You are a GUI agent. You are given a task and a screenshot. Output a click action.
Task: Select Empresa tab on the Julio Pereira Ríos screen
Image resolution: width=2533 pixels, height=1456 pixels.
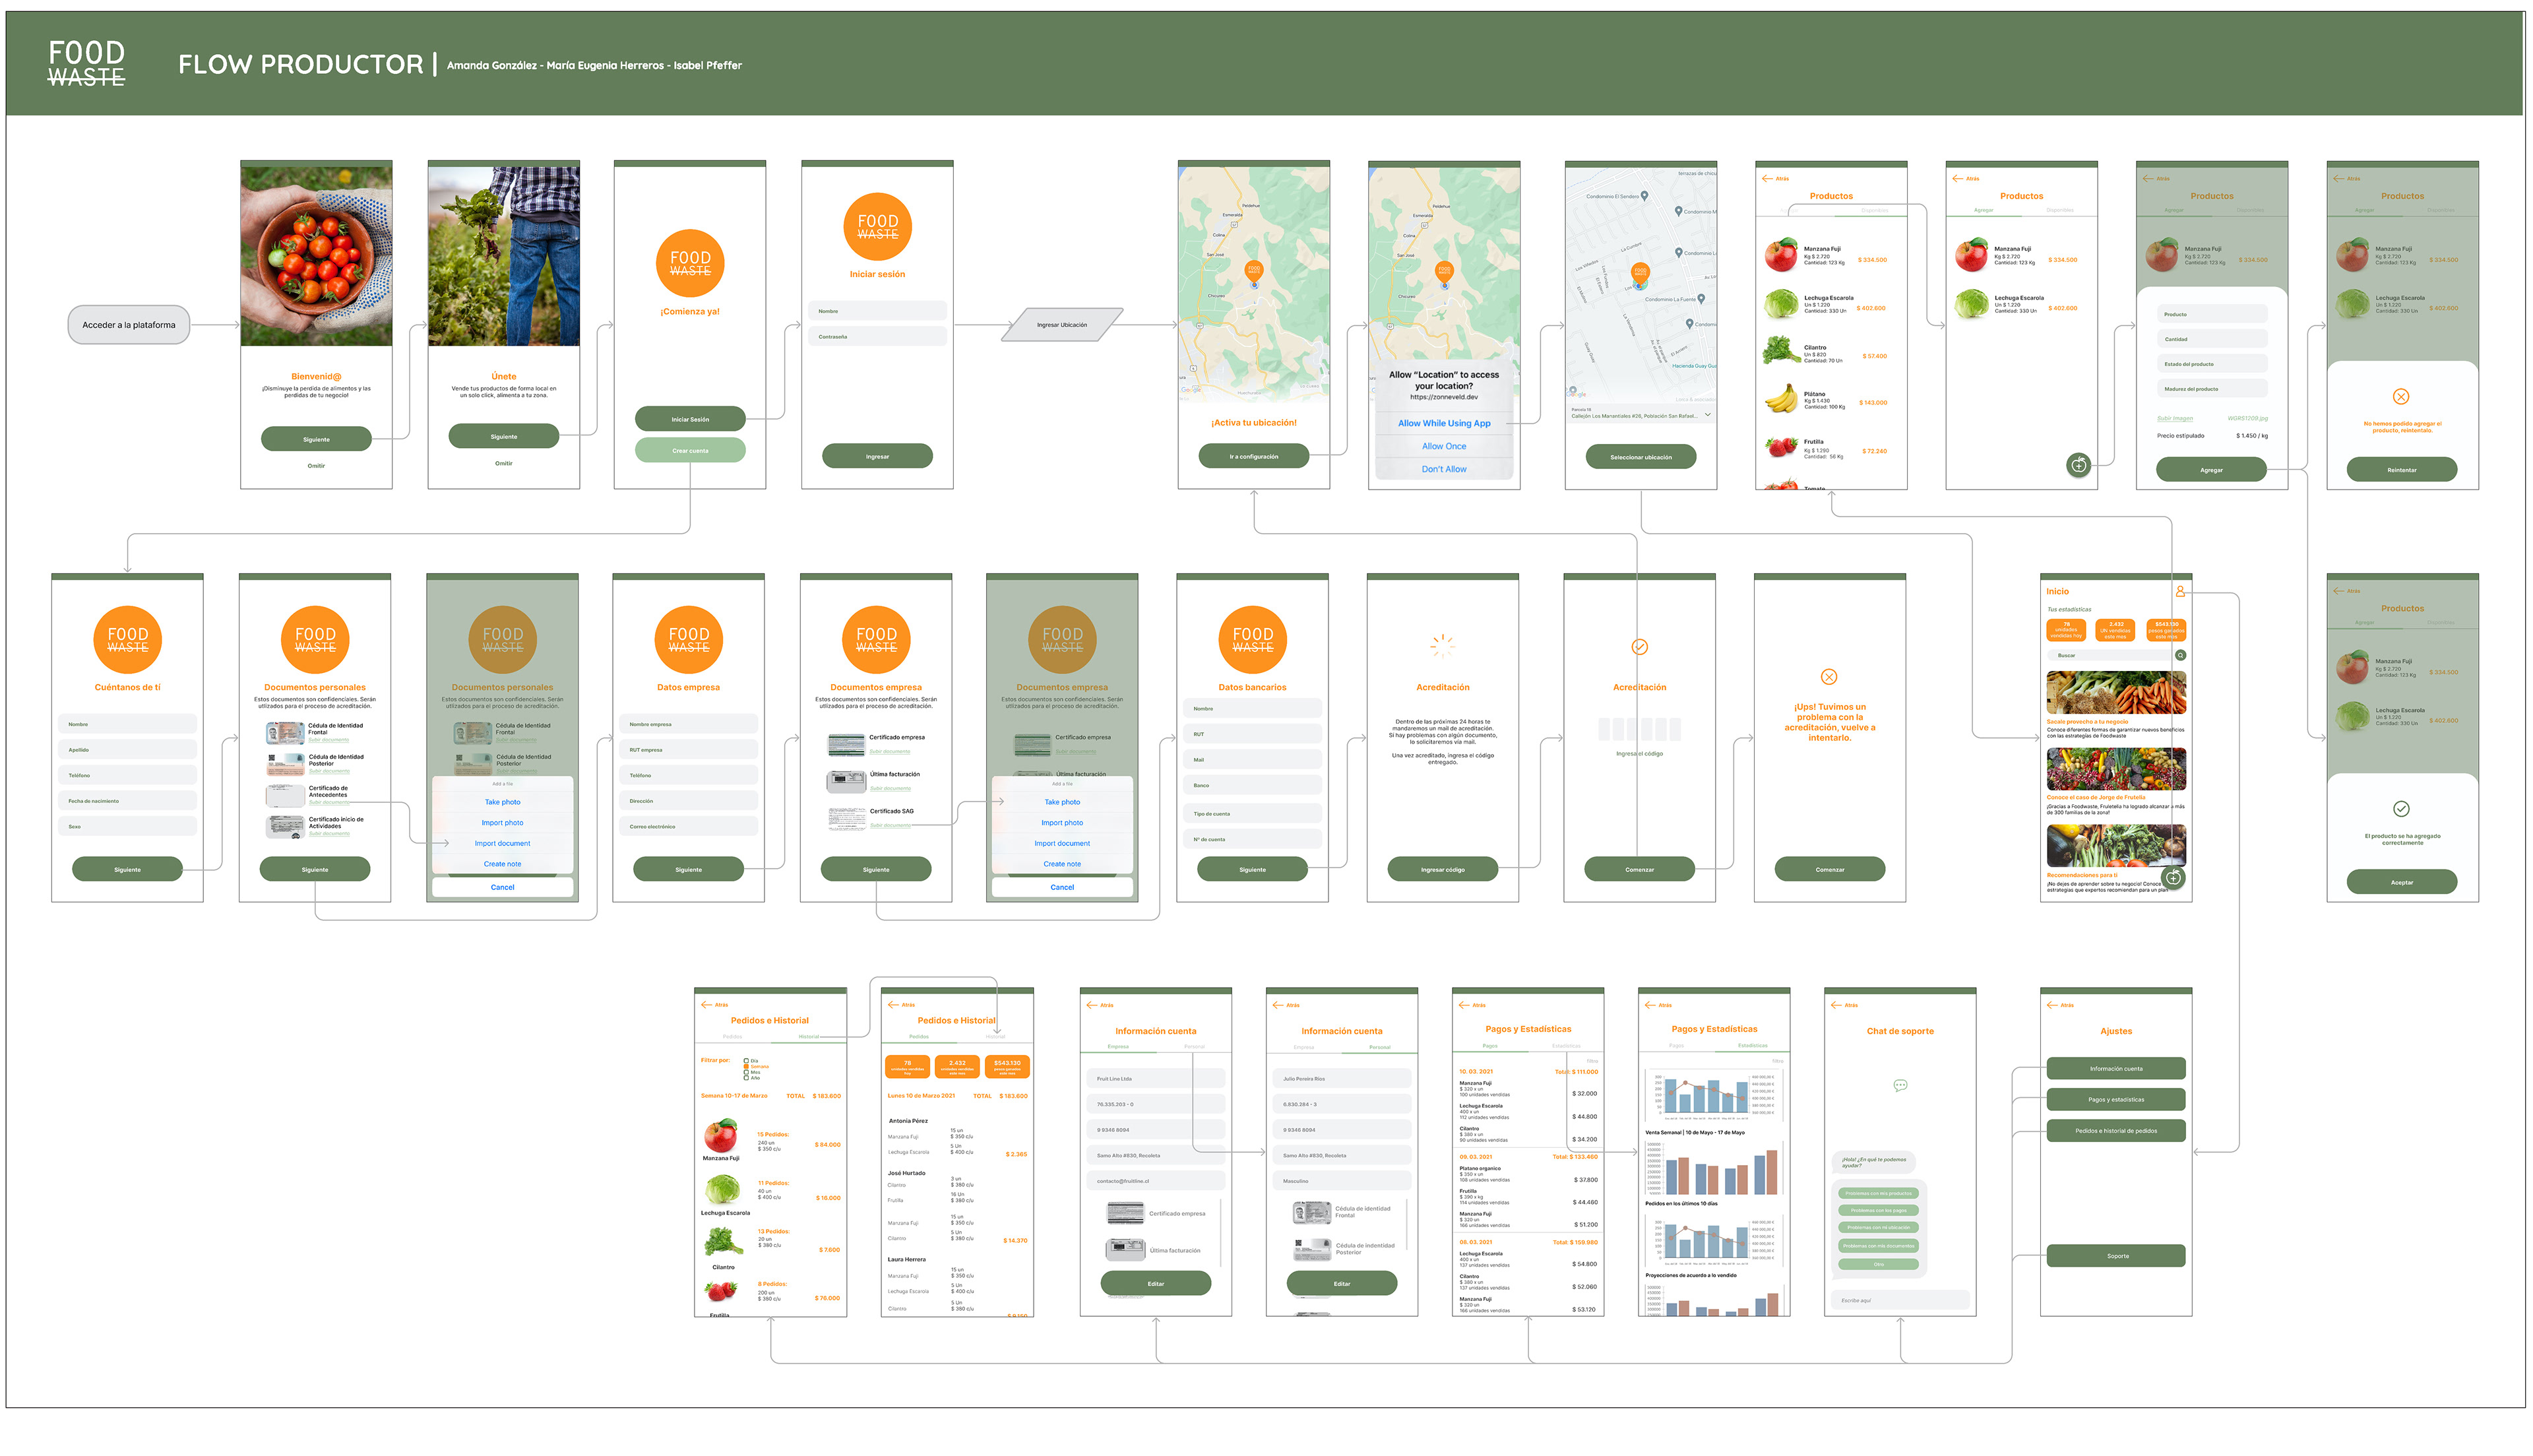coord(1303,1047)
